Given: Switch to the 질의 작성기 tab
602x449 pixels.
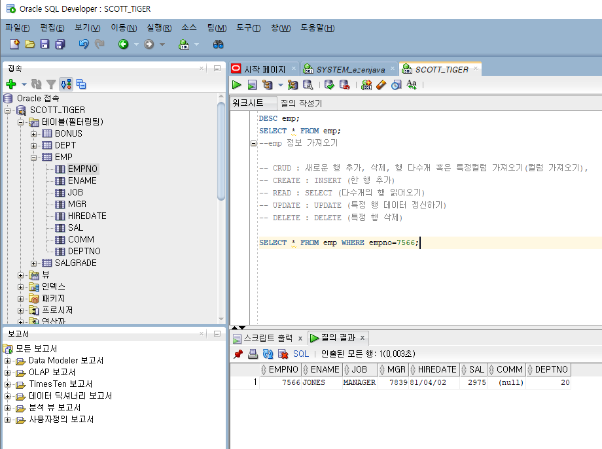Looking at the screenshot, I should click(x=302, y=103).
